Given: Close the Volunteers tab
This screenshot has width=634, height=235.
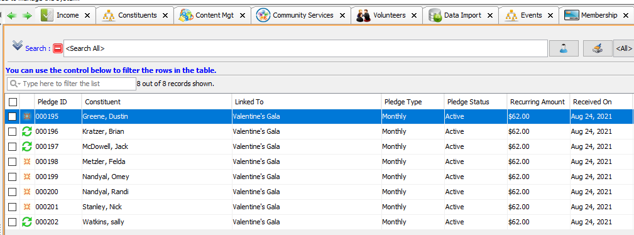Looking at the screenshot, I should [414, 15].
